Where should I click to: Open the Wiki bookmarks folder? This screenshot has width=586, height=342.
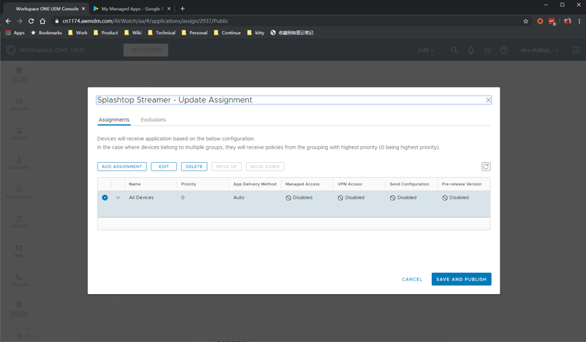(133, 33)
